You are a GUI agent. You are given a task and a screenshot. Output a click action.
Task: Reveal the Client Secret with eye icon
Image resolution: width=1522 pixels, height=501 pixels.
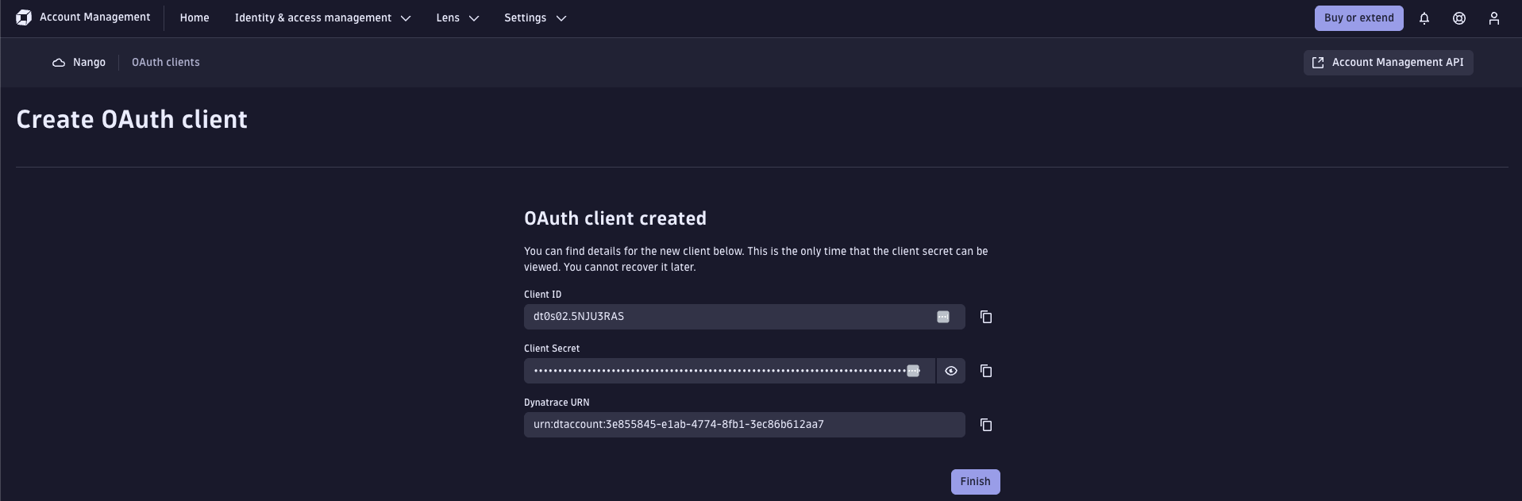point(951,371)
